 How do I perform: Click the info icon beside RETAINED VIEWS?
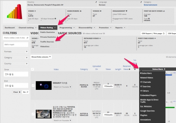[100, 38]
